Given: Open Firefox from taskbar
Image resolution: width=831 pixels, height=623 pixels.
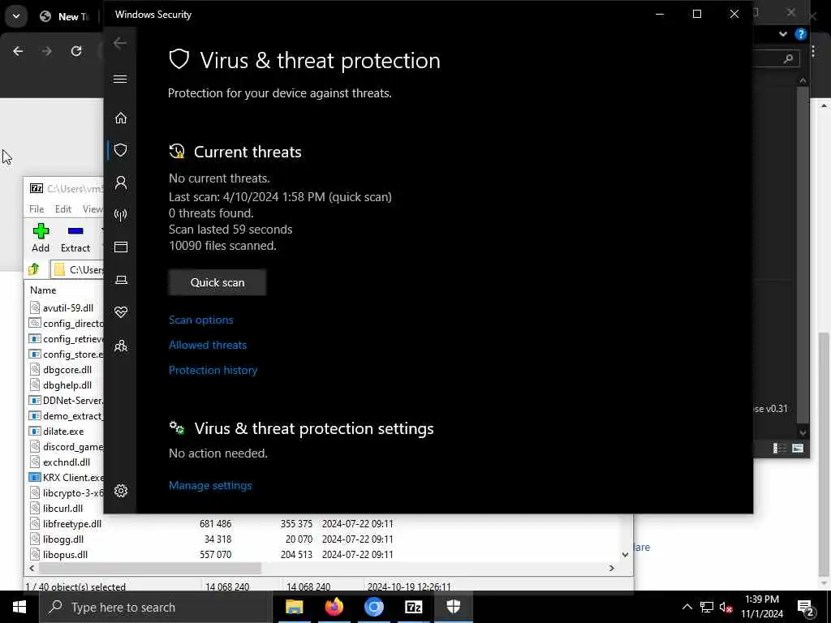Looking at the screenshot, I should pyautogui.click(x=334, y=607).
